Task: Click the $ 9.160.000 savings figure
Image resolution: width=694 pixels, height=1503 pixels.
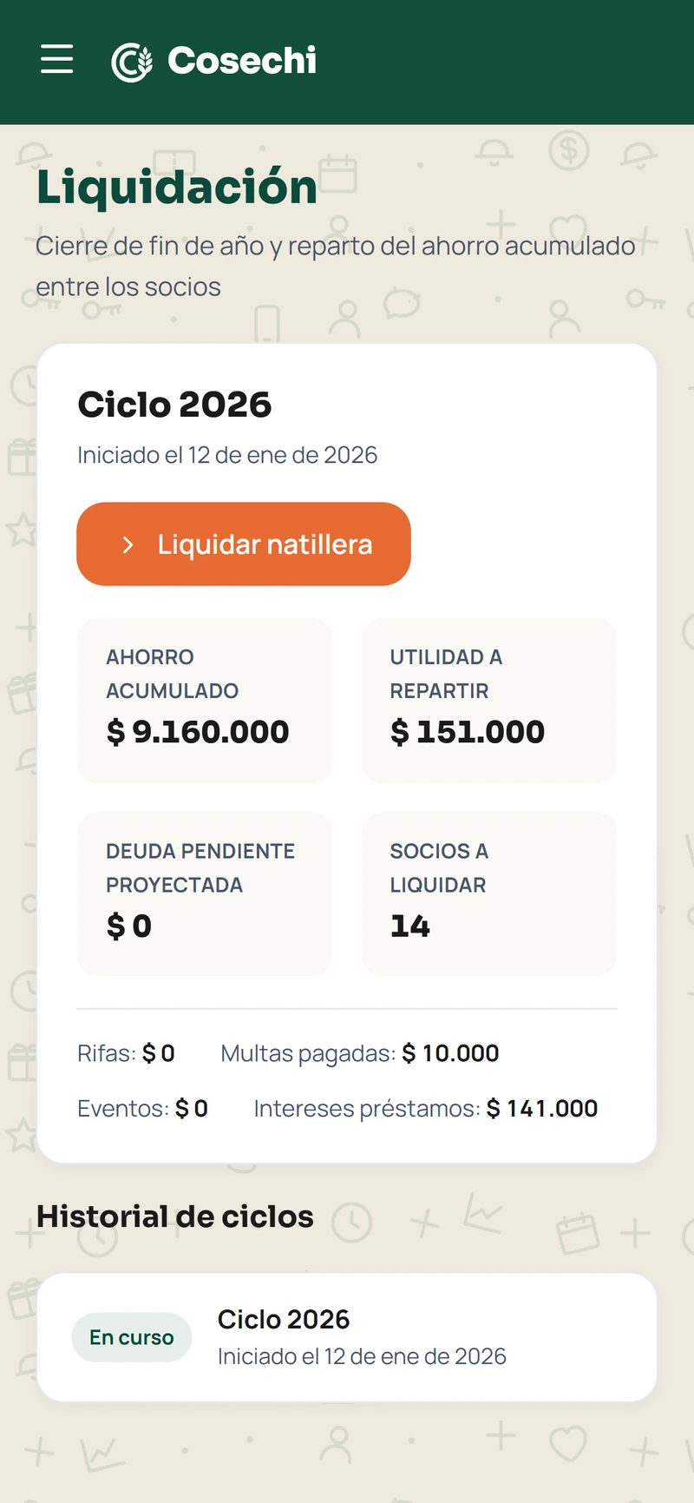Action: tap(198, 732)
